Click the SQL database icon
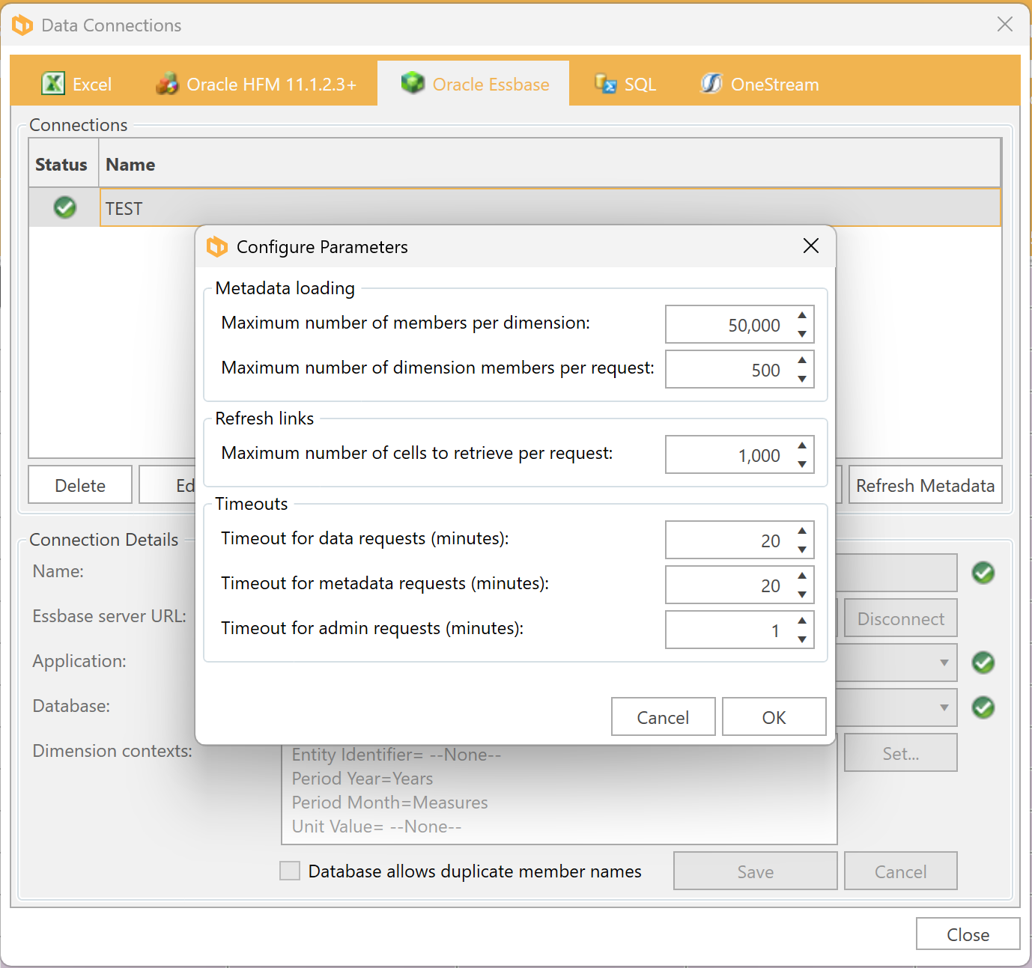The width and height of the screenshot is (1032, 968). (x=605, y=84)
